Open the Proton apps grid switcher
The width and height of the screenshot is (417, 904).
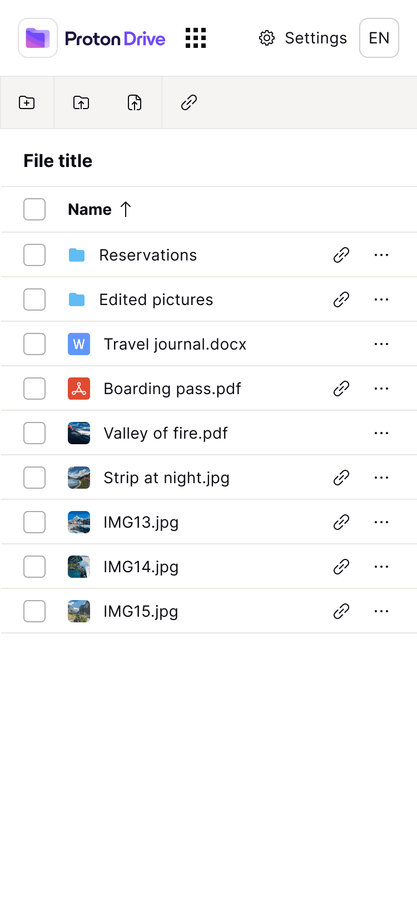pos(196,38)
